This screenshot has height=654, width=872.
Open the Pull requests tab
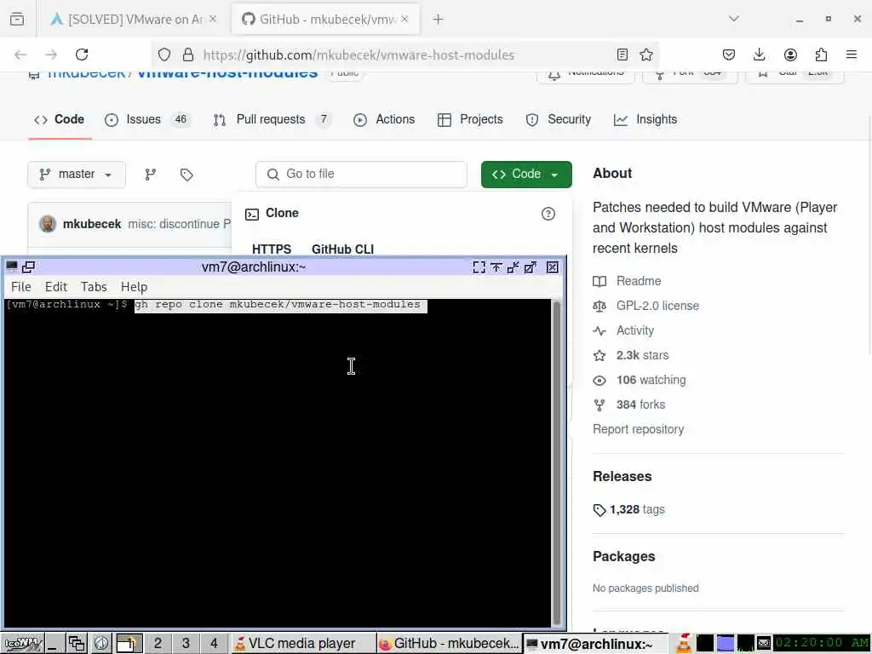point(272,119)
